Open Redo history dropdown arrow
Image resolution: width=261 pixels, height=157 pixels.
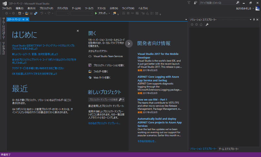(x=53, y=13)
